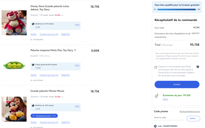Click the Personnalisez-moi button on Minnie

tap(44, 116)
